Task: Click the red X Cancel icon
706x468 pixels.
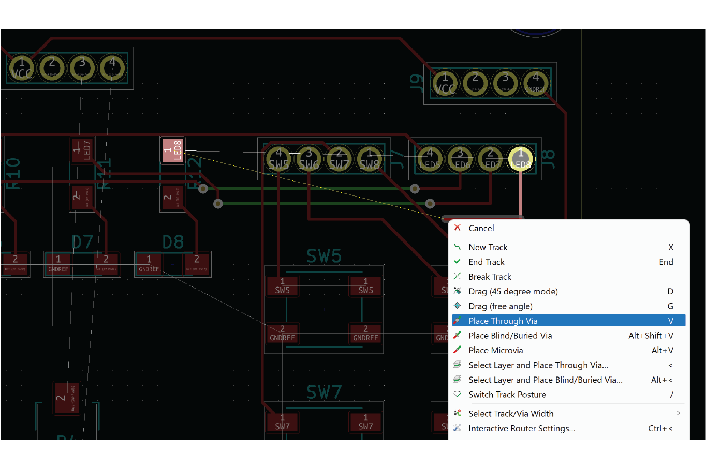Action: 457,228
